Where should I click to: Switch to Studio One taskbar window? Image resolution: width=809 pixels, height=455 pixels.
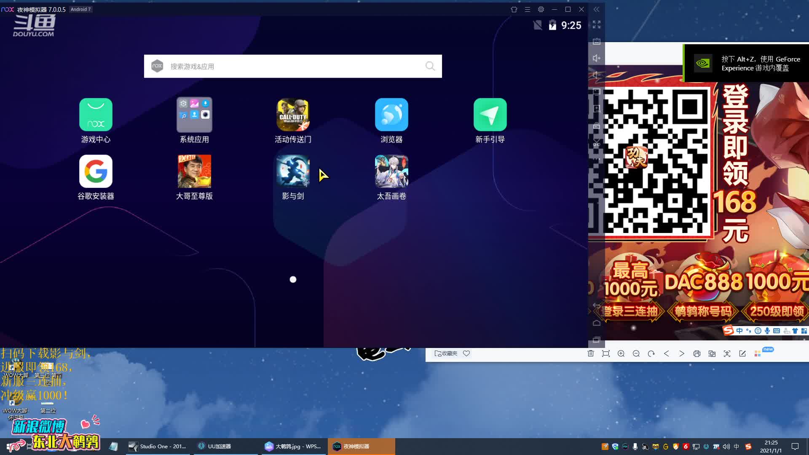point(159,446)
